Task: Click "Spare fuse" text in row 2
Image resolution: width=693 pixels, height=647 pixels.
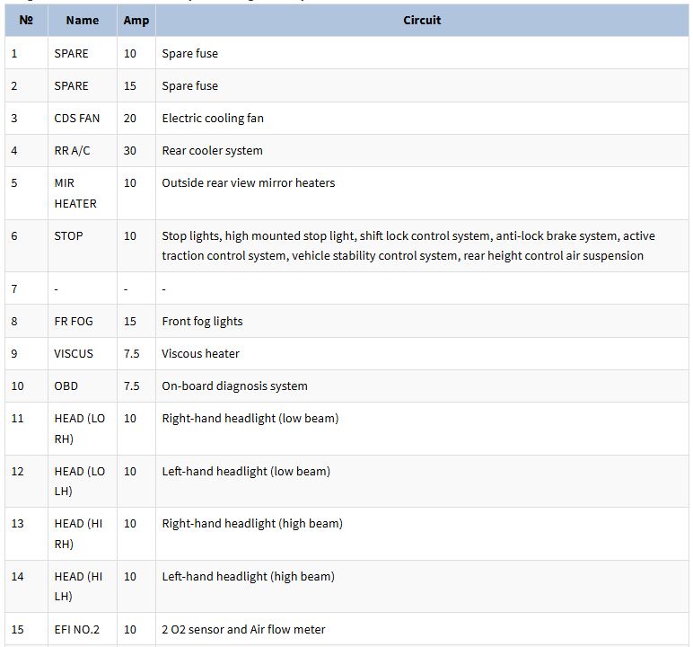Action: pos(190,86)
